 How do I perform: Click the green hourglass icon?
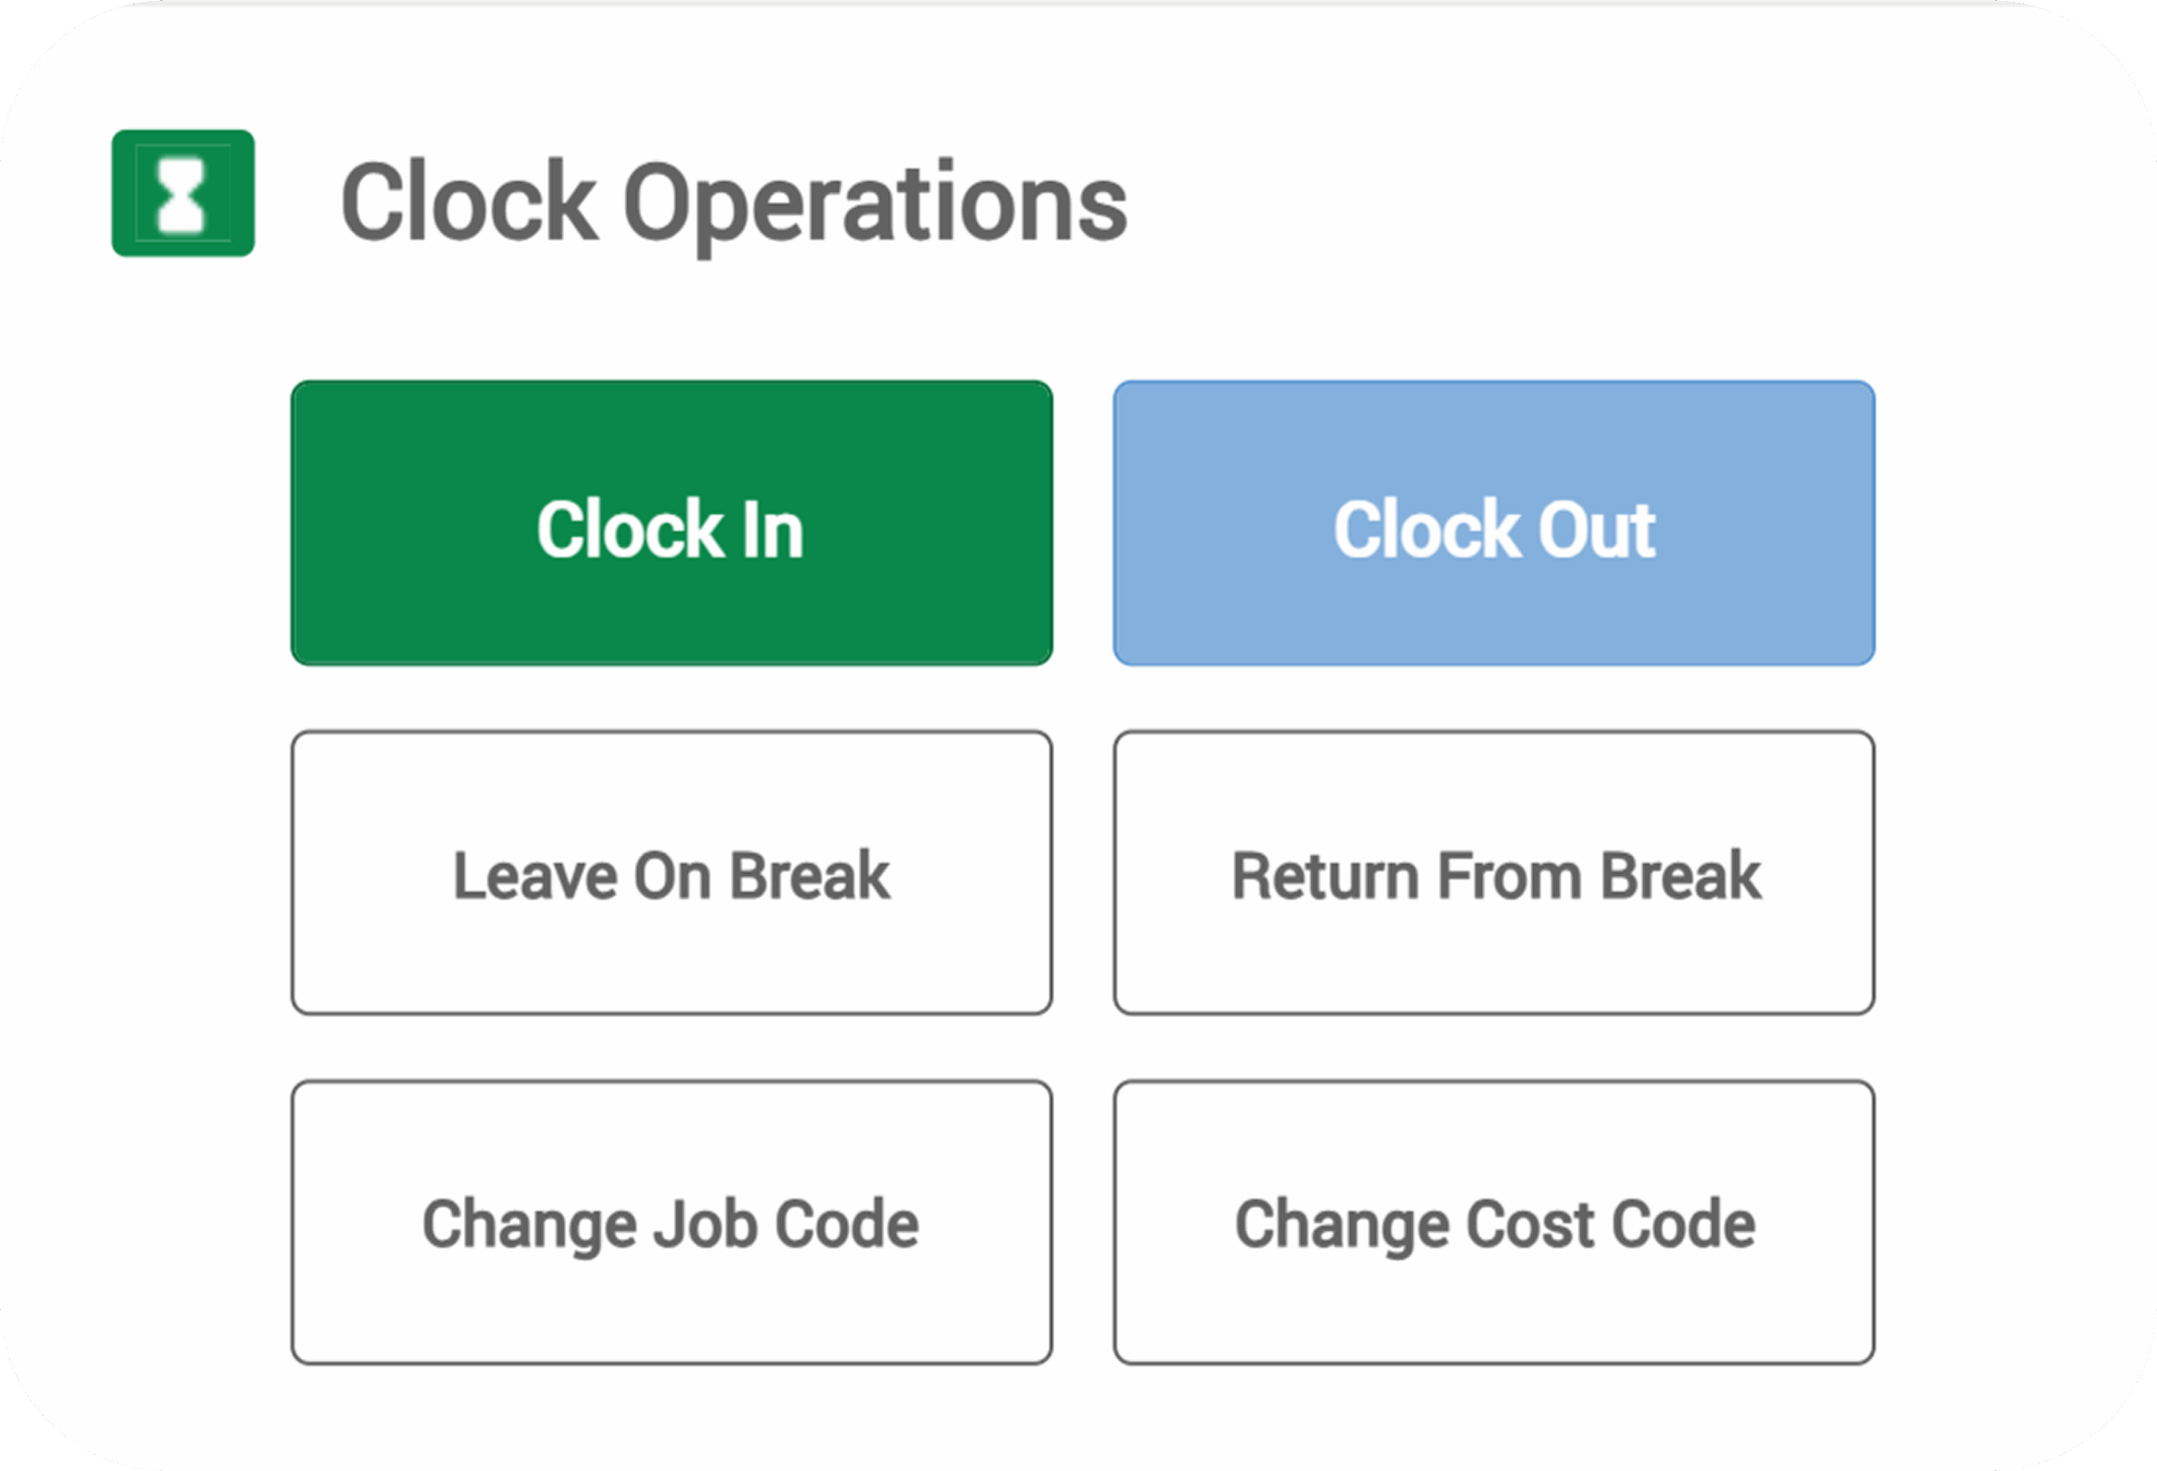(x=183, y=193)
